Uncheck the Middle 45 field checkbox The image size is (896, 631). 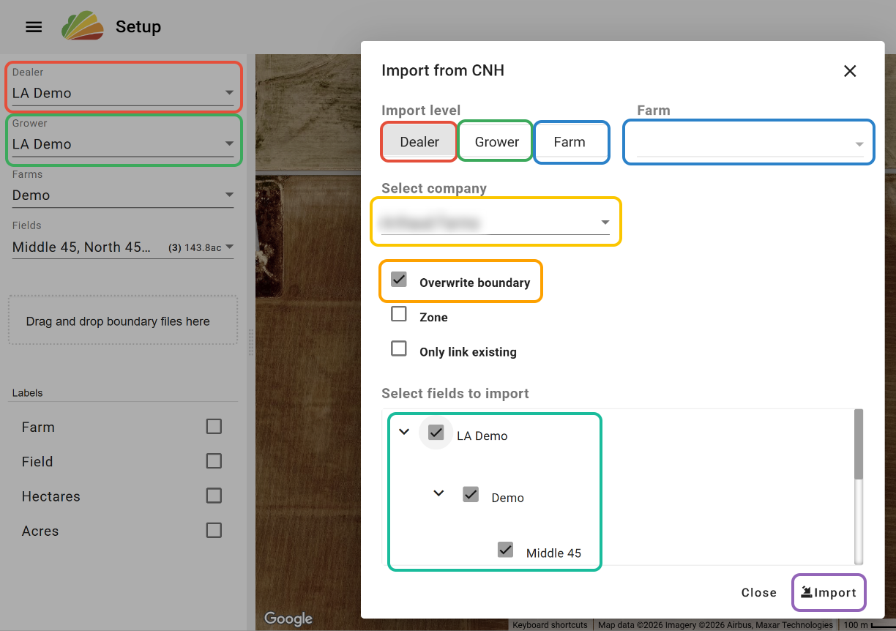pos(505,549)
